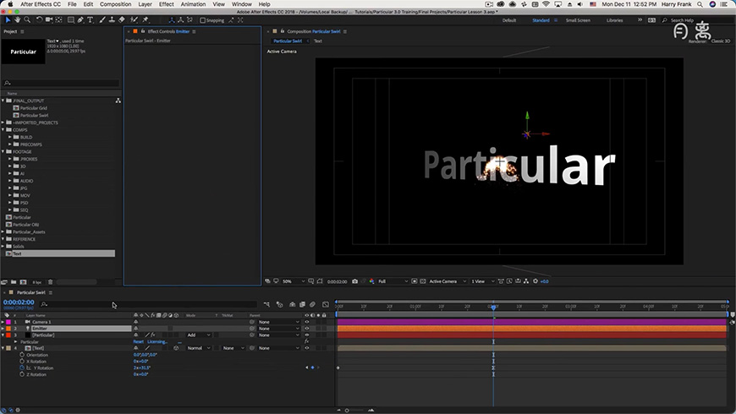Image resolution: width=736 pixels, height=414 pixels.
Task: Click Reset for Particular effect
Action: 138,342
